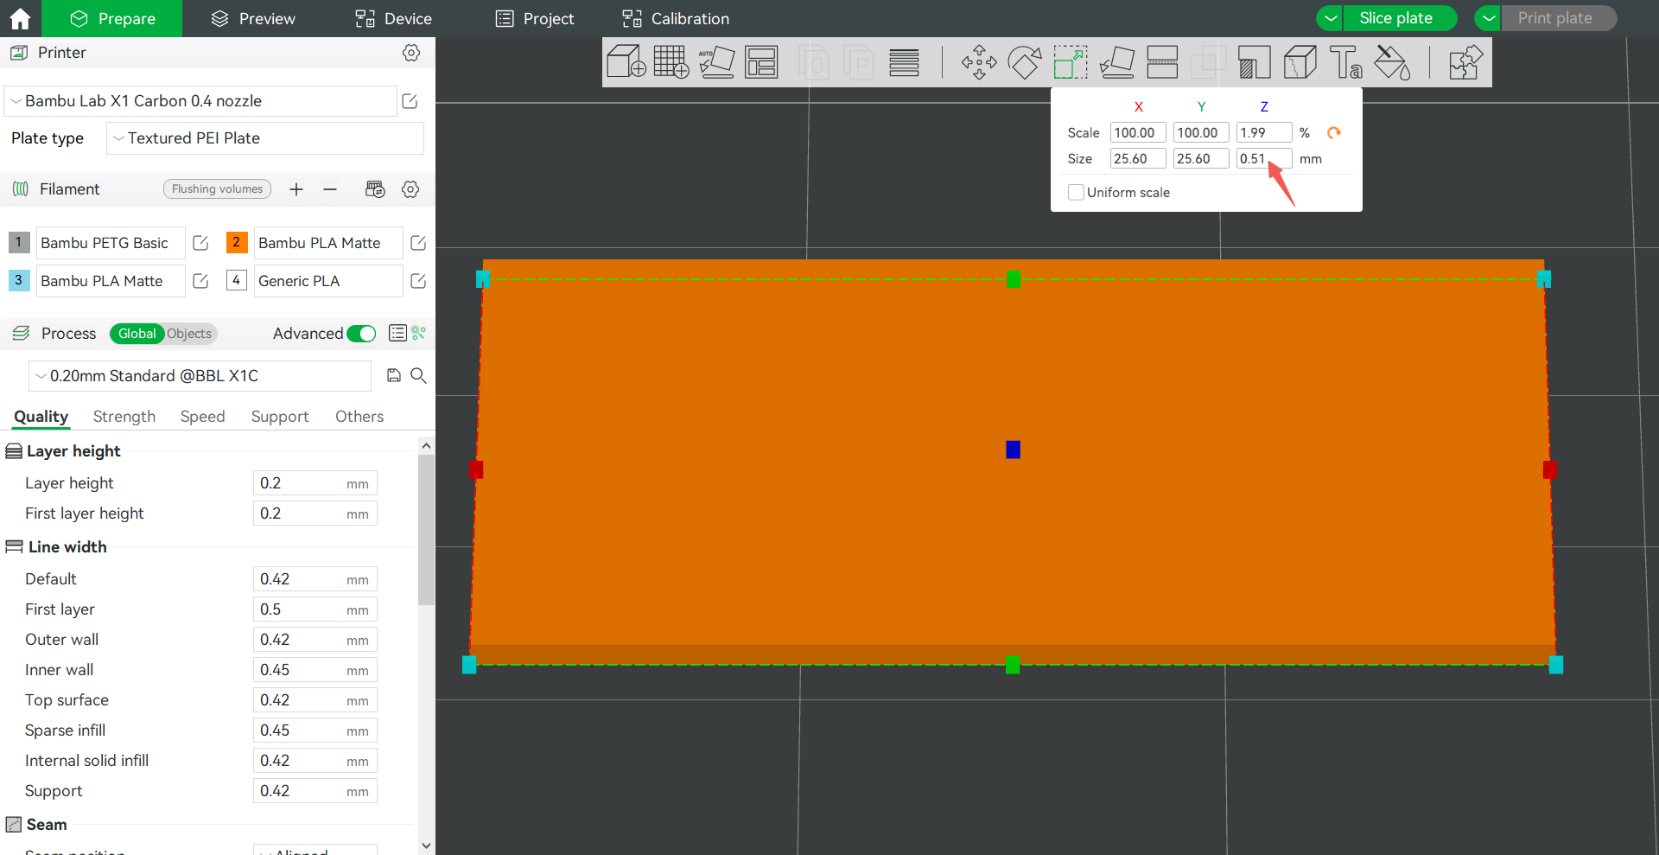Reset scale with the orange arrow
Image resolution: width=1659 pixels, height=855 pixels.
[x=1334, y=132]
